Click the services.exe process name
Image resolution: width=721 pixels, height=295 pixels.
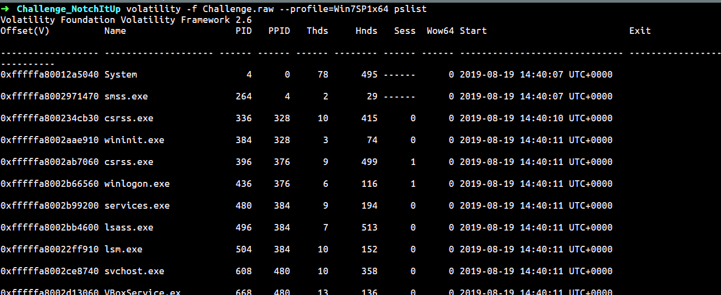click(137, 206)
